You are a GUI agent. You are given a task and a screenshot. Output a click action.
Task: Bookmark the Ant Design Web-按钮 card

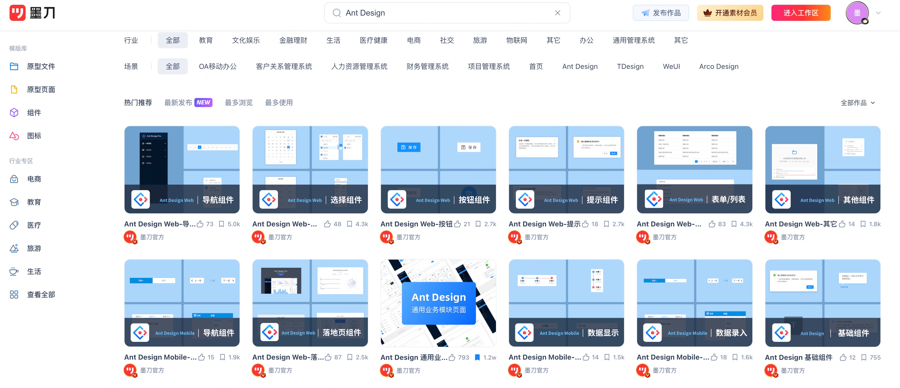coord(478,224)
